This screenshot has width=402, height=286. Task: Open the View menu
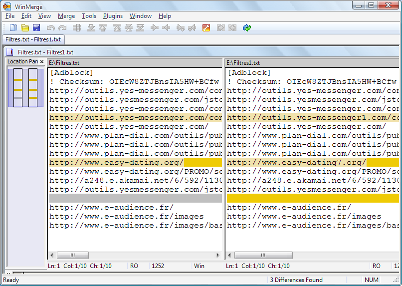(44, 16)
